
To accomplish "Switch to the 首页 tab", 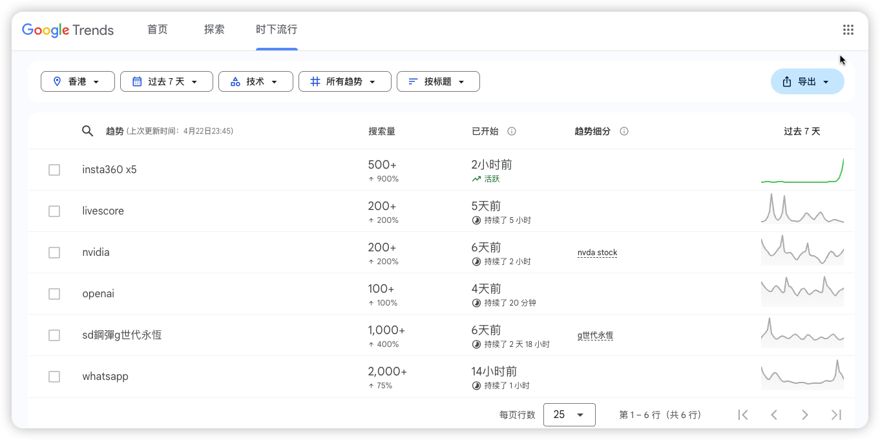I will (x=158, y=30).
